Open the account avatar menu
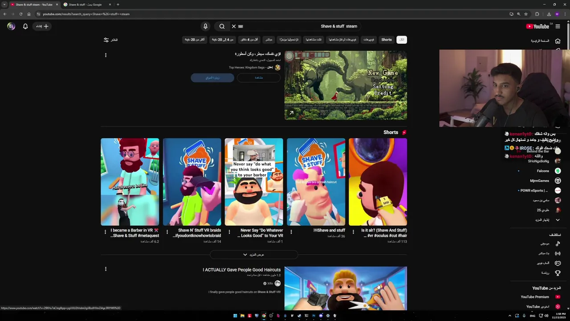 click(11, 26)
